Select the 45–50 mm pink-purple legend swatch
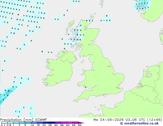Screen dimensions: 163x126 pos(76,123)
